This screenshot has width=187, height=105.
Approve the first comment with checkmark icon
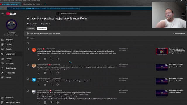click(39, 59)
